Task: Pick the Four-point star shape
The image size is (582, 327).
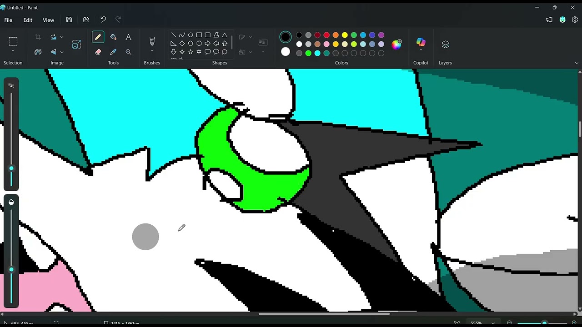Action: pos(182,52)
